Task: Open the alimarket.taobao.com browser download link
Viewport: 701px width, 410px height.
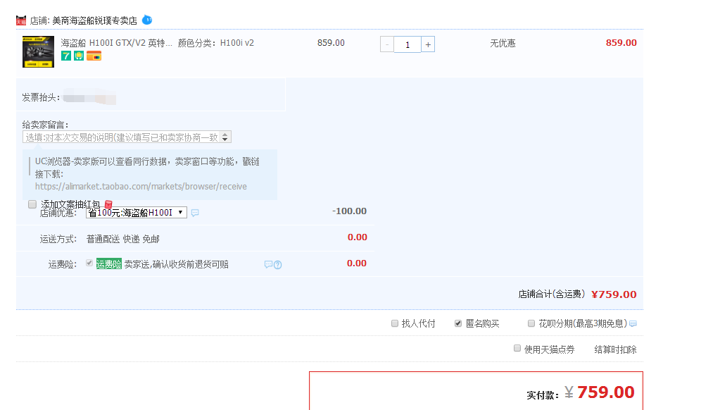Action: pos(141,186)
